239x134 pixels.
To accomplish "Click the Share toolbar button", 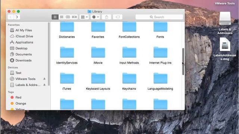I will (106, 17).
